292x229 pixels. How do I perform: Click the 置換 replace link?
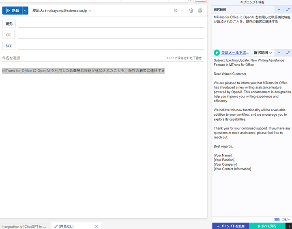277,220
